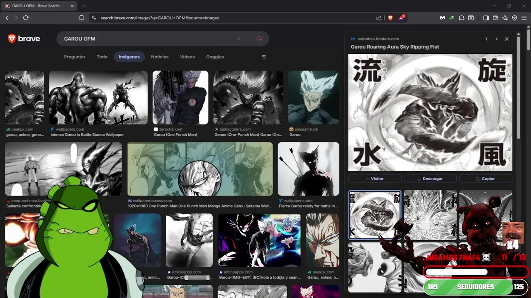Toggle the browser sidebar panel
This screenshot has height=298, width=531.
pyautogui.click(x=486, y=18)
